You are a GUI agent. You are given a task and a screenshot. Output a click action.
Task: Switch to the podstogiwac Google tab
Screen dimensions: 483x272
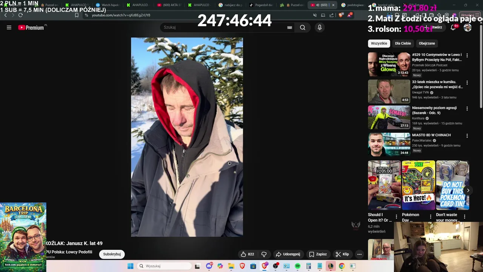click(x=353, y=5)
